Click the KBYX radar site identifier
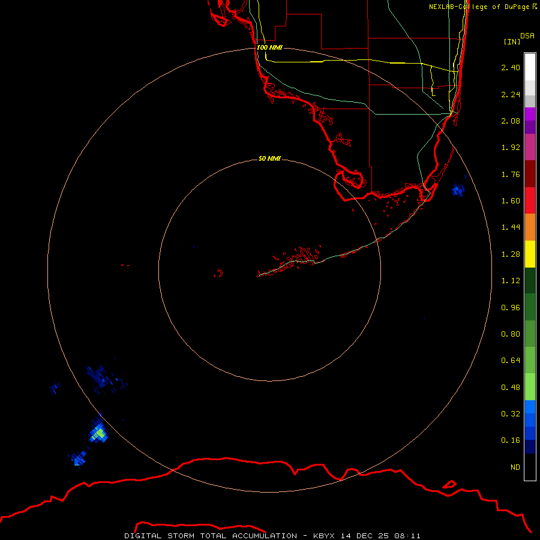 pos(324,536)
